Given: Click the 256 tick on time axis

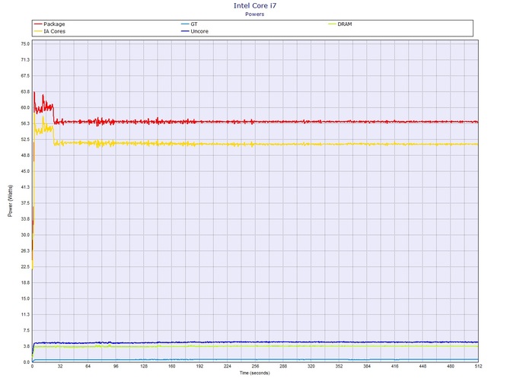Looking at the screenshot, I should click(255, 366).
